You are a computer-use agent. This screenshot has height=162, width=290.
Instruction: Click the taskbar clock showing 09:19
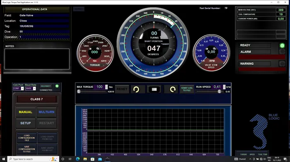pos(277,159)
